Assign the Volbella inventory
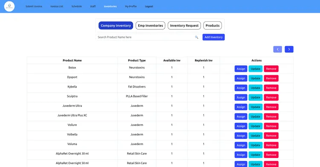320x167 pixels. [x=241, y=136]
